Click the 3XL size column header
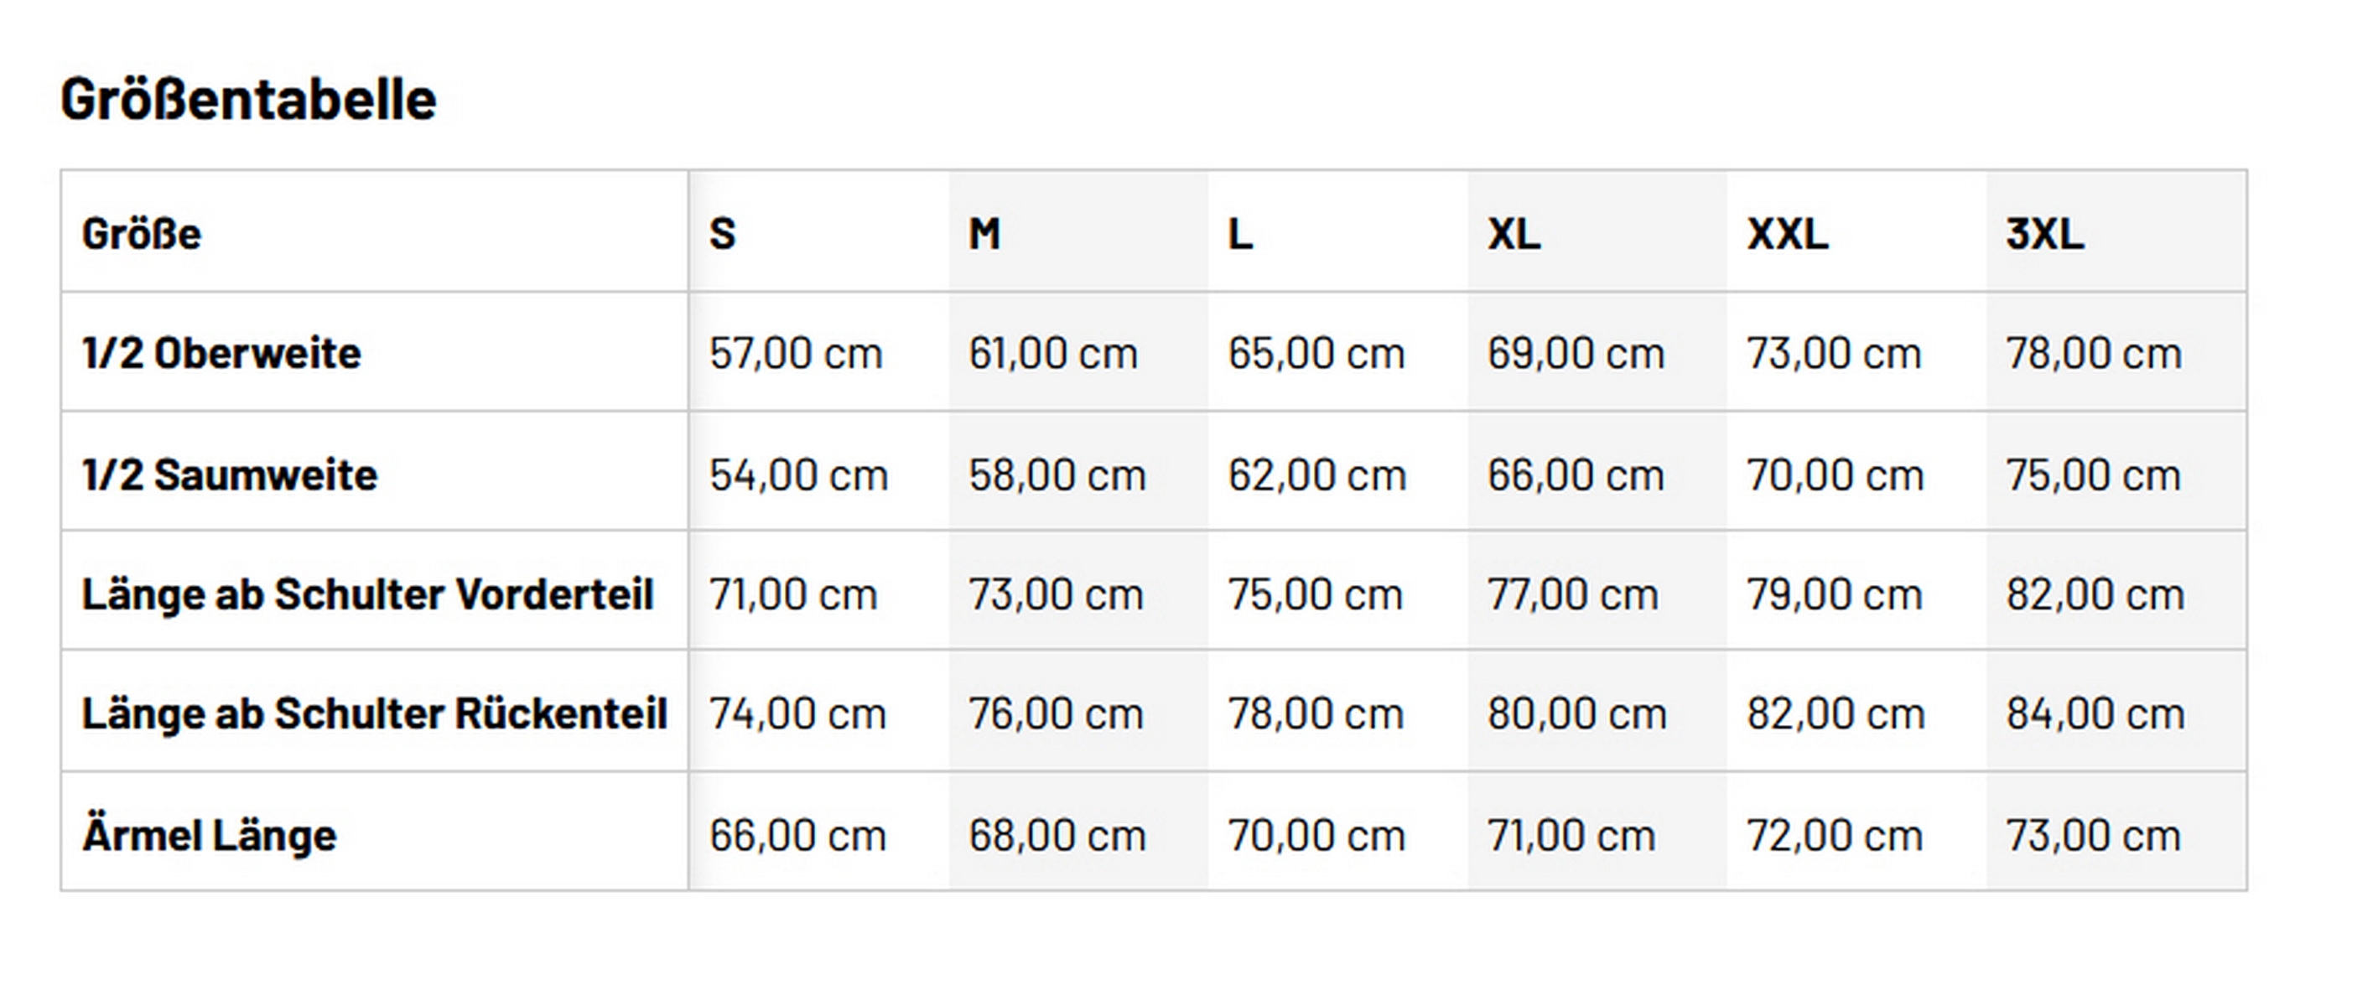The width and height of the screenshot is (2373, 1006). (x=2045, y=233)
